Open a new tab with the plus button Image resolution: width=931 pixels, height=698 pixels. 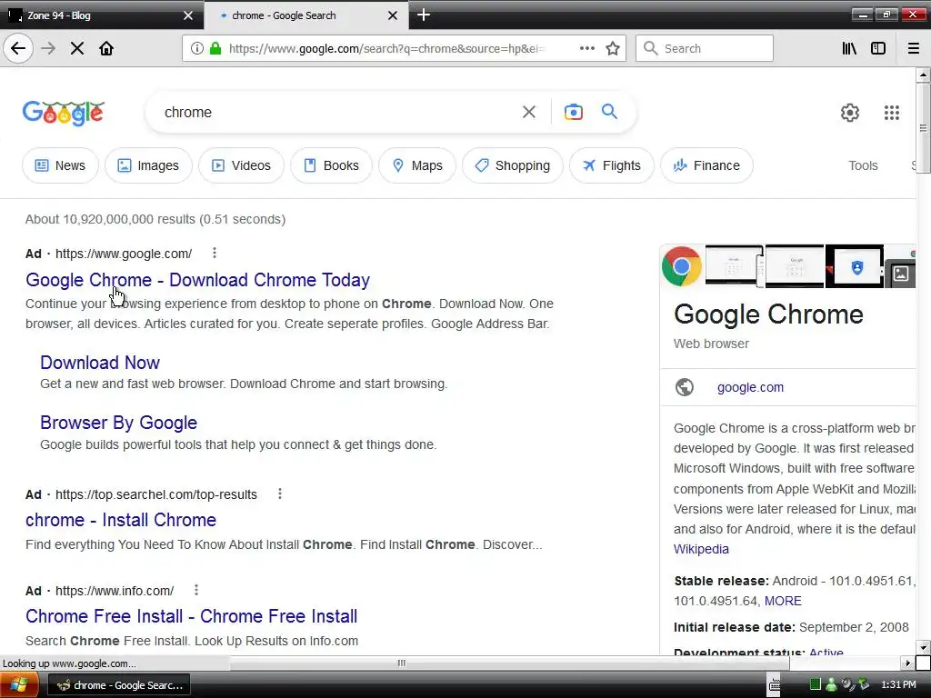click(424, 15)
